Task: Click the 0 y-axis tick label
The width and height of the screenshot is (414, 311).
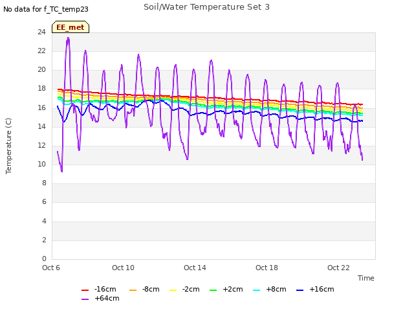Action: click(44, 259)
